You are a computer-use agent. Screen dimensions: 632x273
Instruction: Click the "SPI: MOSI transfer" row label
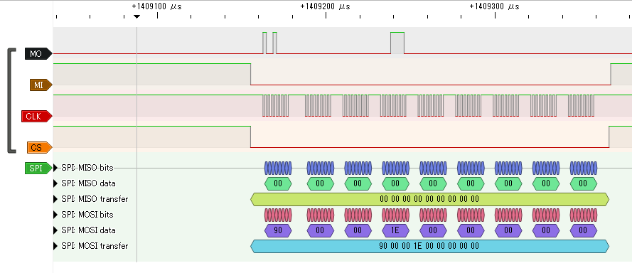(95, 246)
